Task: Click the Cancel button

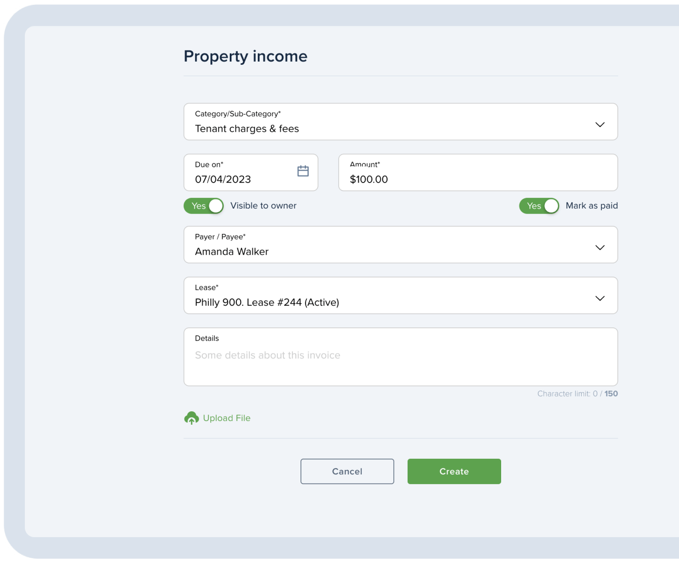Action: 347,471
